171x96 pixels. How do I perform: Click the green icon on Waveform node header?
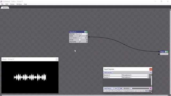87,32
